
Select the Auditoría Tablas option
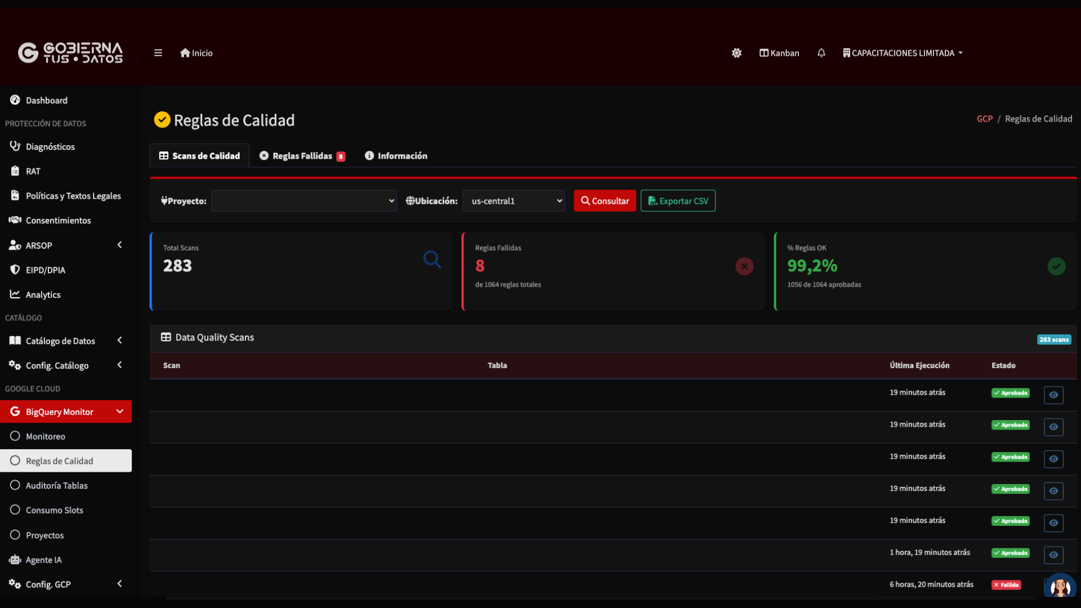point(57,485)
